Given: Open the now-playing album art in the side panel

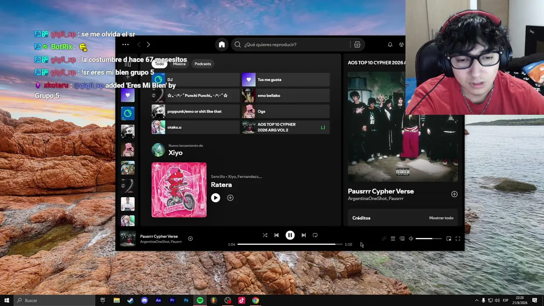Looking at the screenshot, I should (x=403, y=127).
